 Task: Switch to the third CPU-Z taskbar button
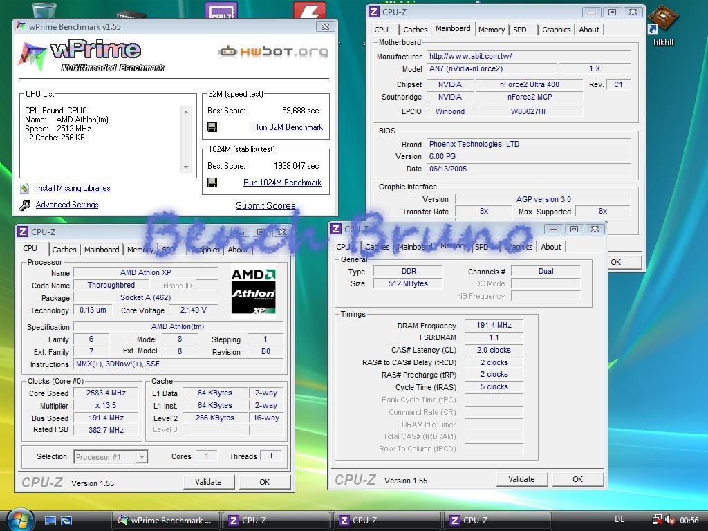(497, 521)
